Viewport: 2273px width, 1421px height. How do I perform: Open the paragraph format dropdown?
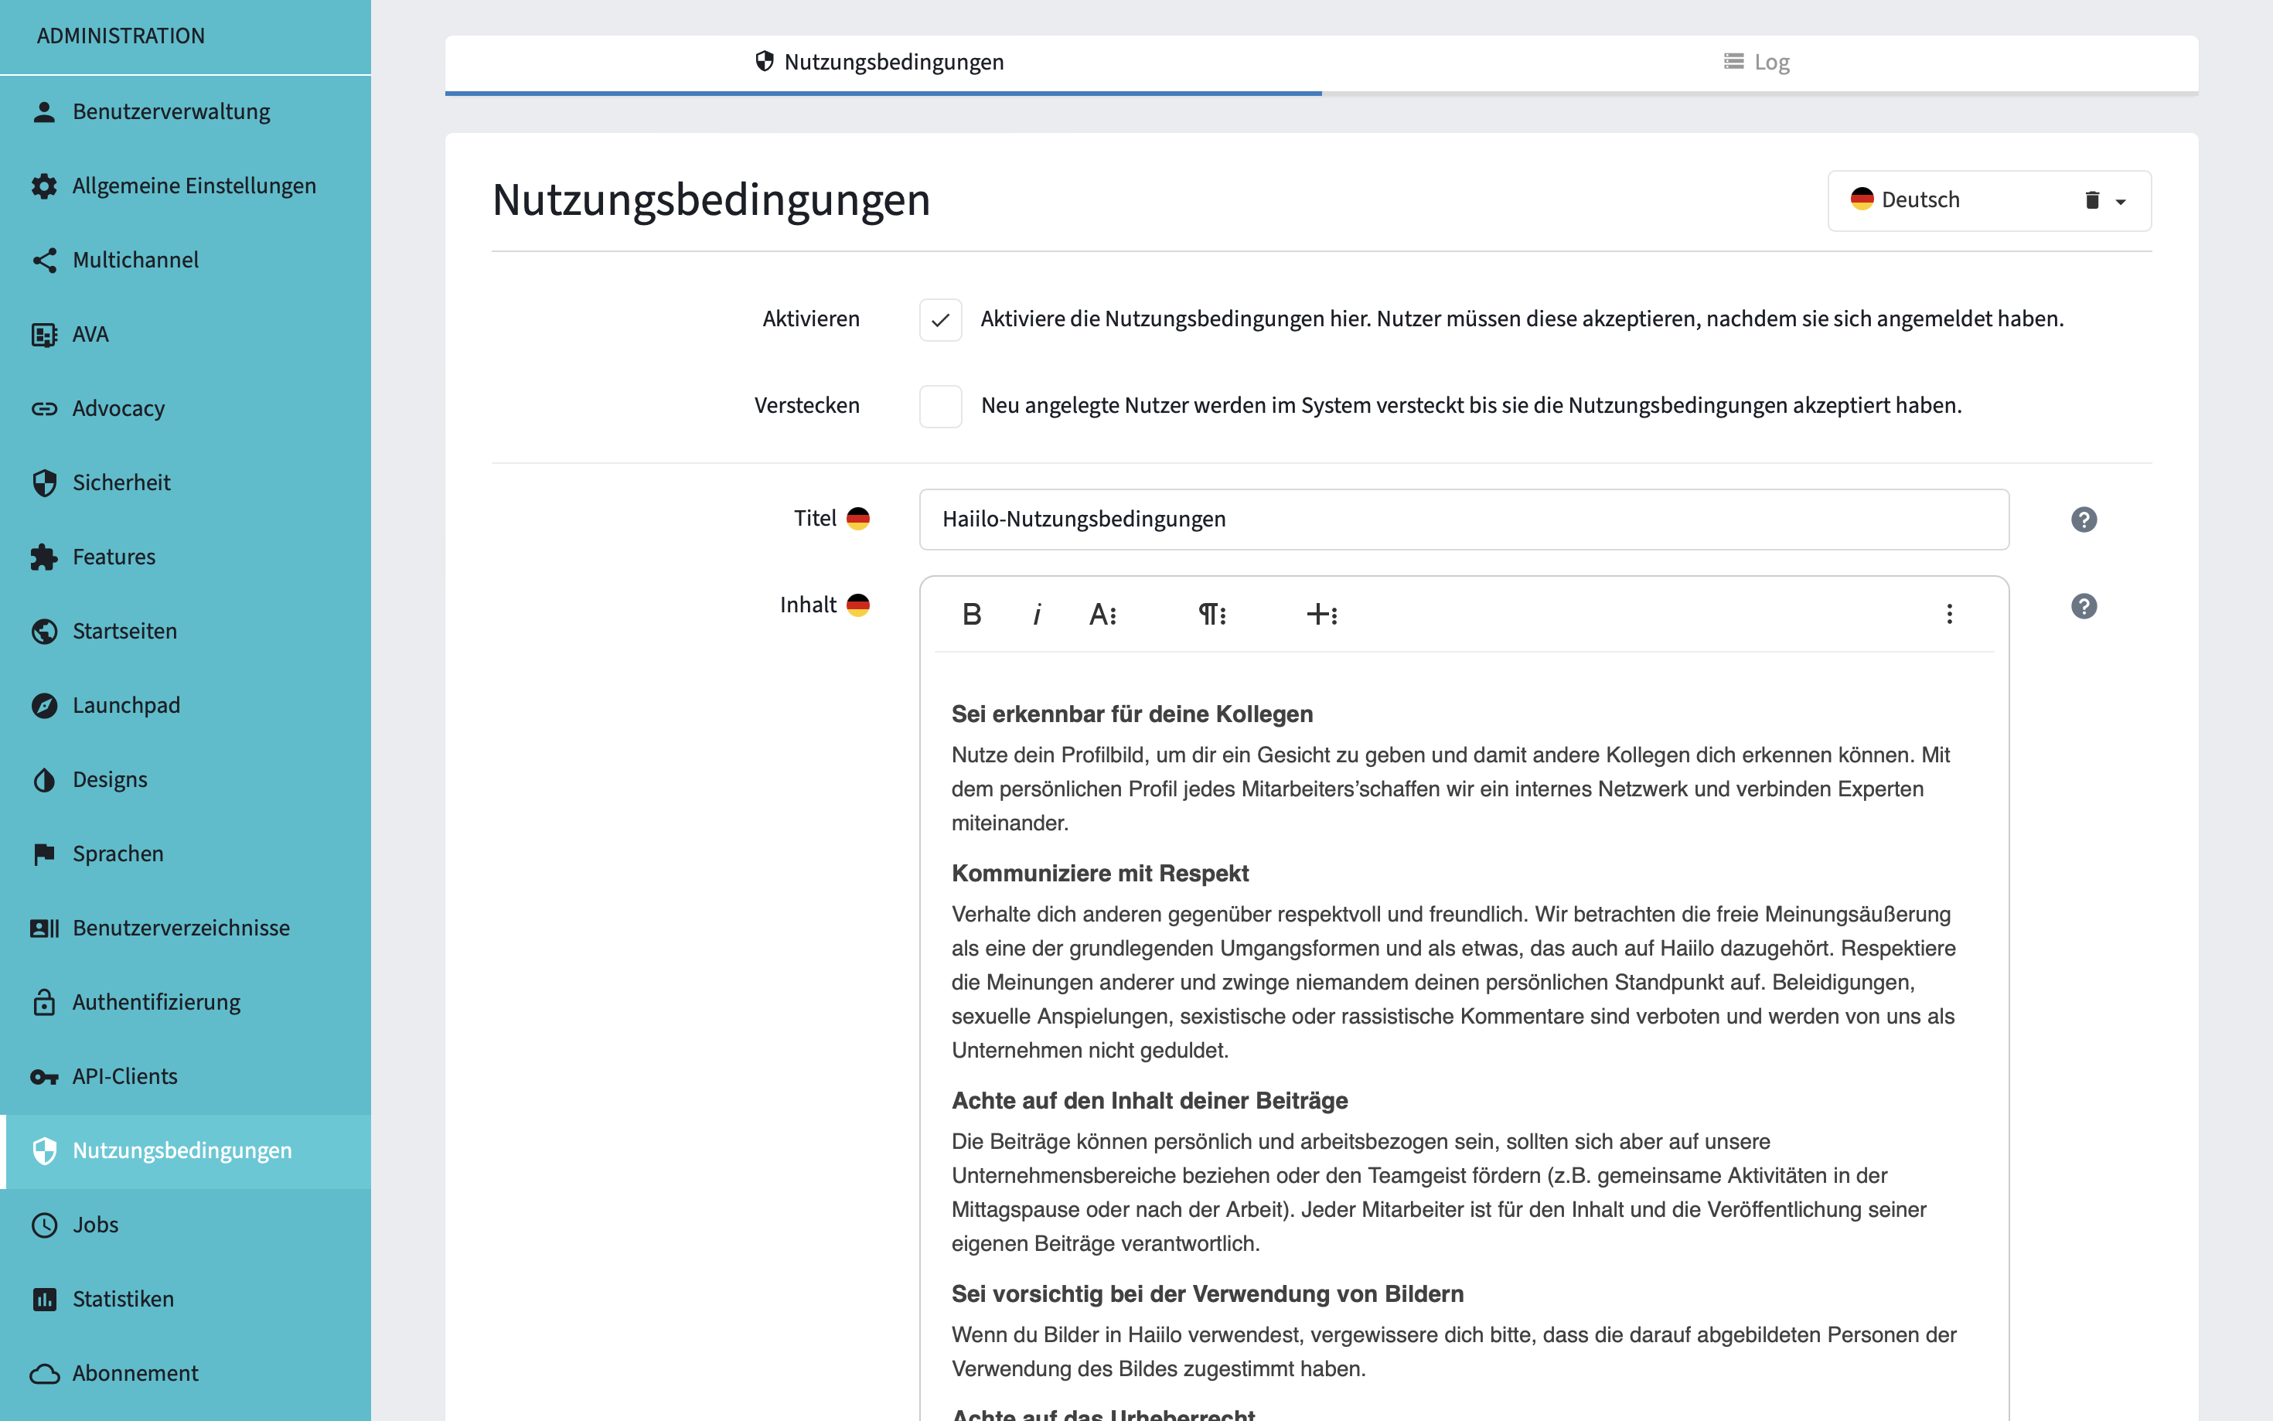coord(1212,615)
